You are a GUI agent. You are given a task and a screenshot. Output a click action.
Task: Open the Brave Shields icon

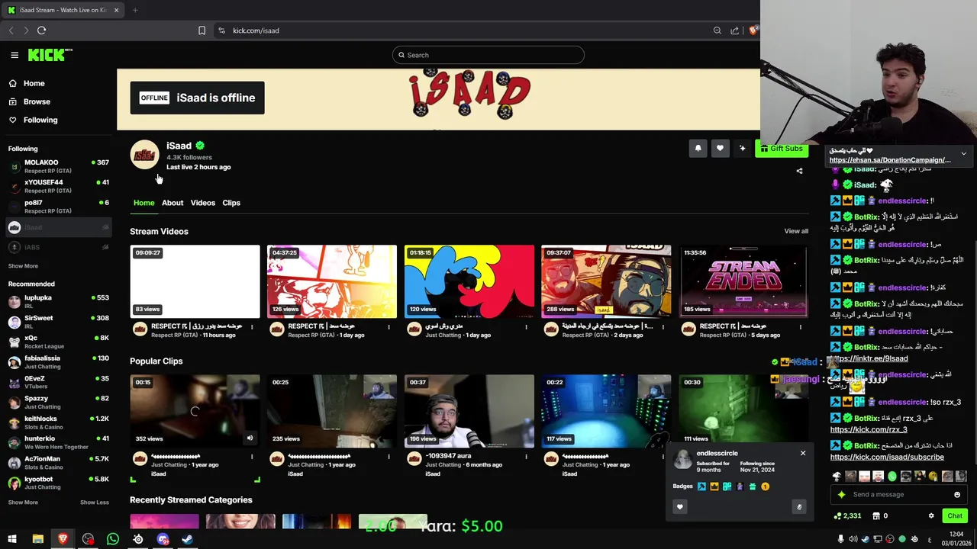(753, 30)
